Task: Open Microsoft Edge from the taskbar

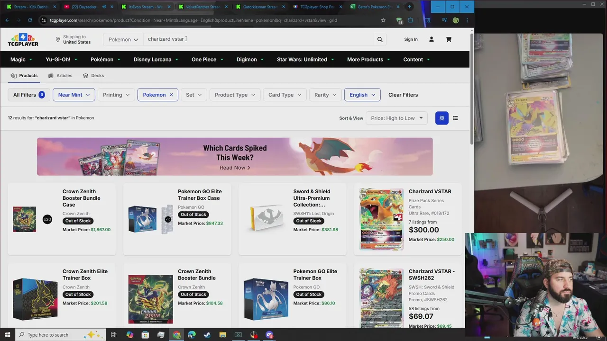Action: point(192,335)
